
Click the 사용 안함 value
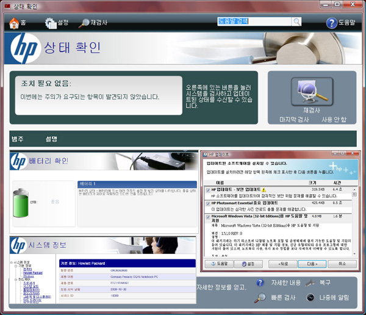(x=334, y=120)
